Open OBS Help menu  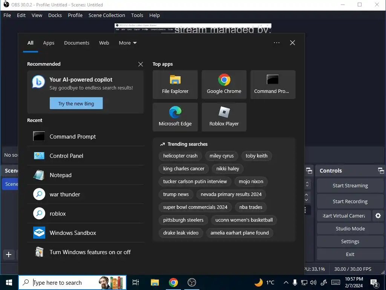(154, 15)
